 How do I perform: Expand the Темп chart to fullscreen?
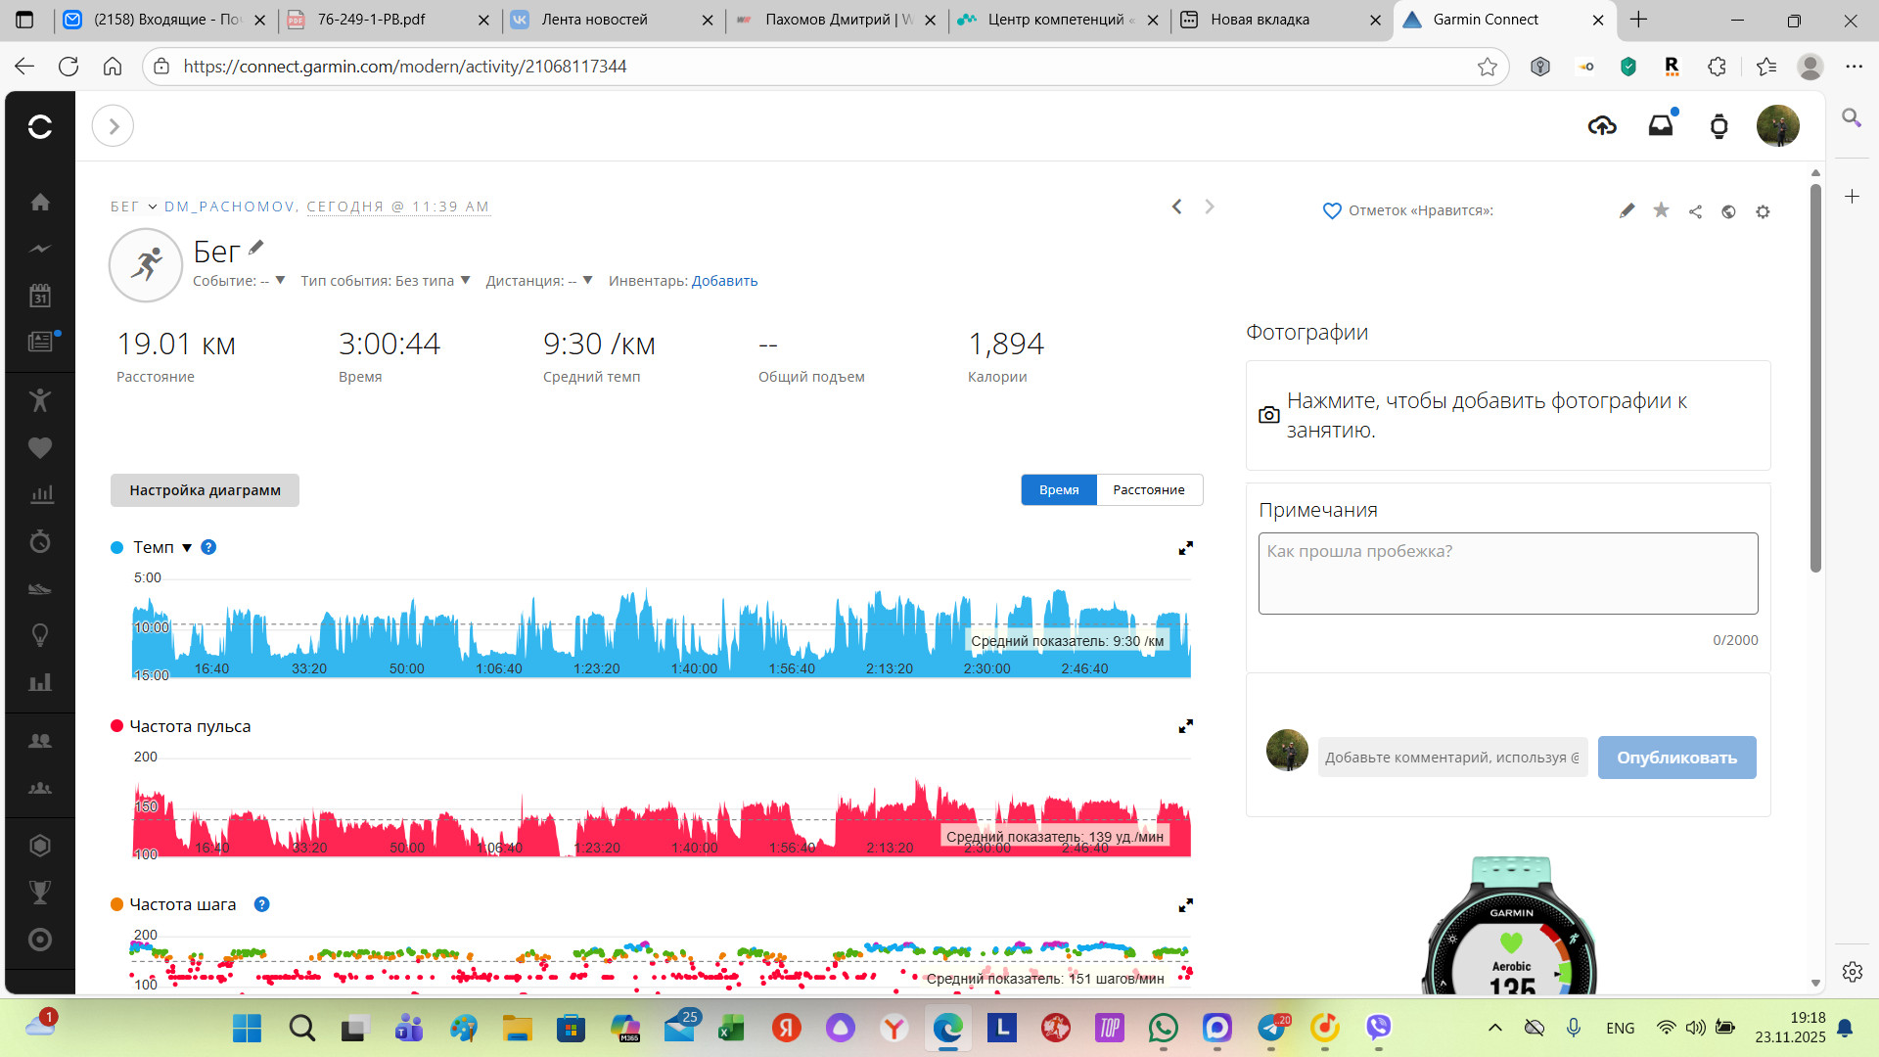[1185, 548]
